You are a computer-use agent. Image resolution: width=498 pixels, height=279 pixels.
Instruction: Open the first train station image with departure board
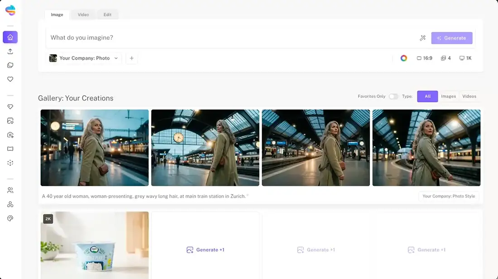click(95, 148)
